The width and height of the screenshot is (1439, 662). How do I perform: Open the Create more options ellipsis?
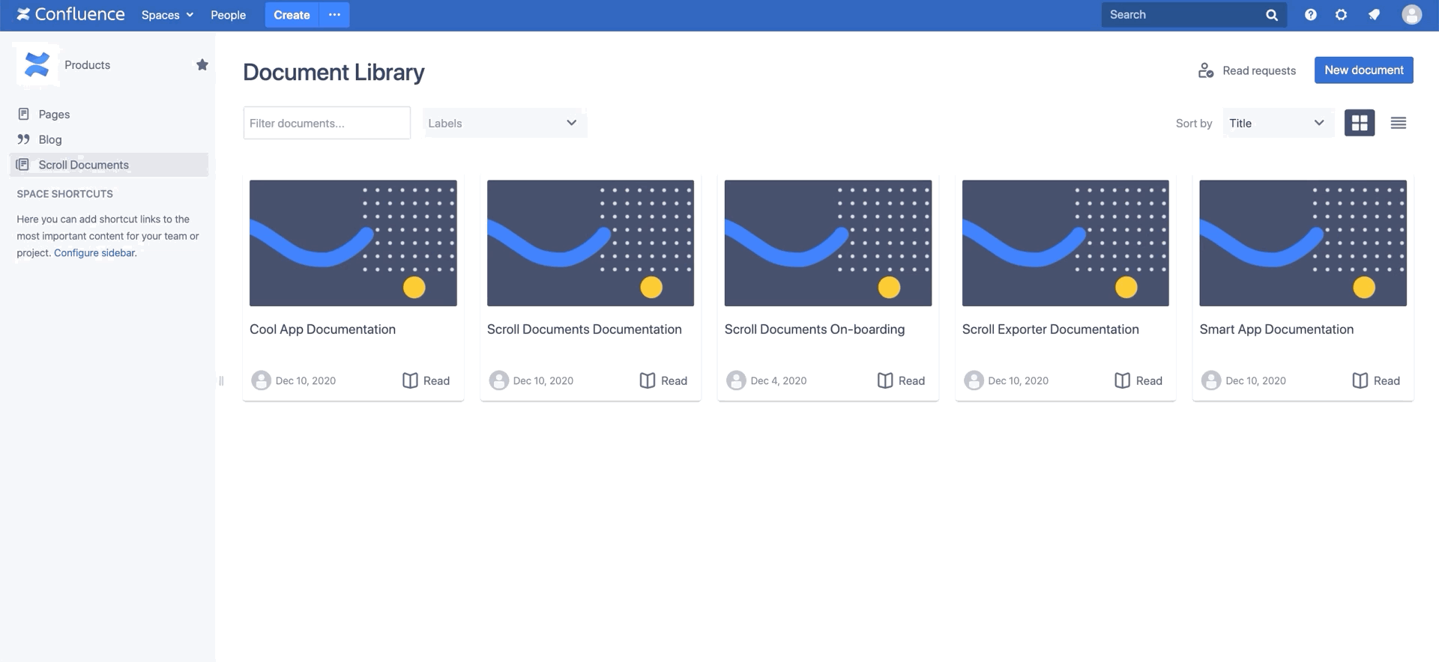pos(334,15)
